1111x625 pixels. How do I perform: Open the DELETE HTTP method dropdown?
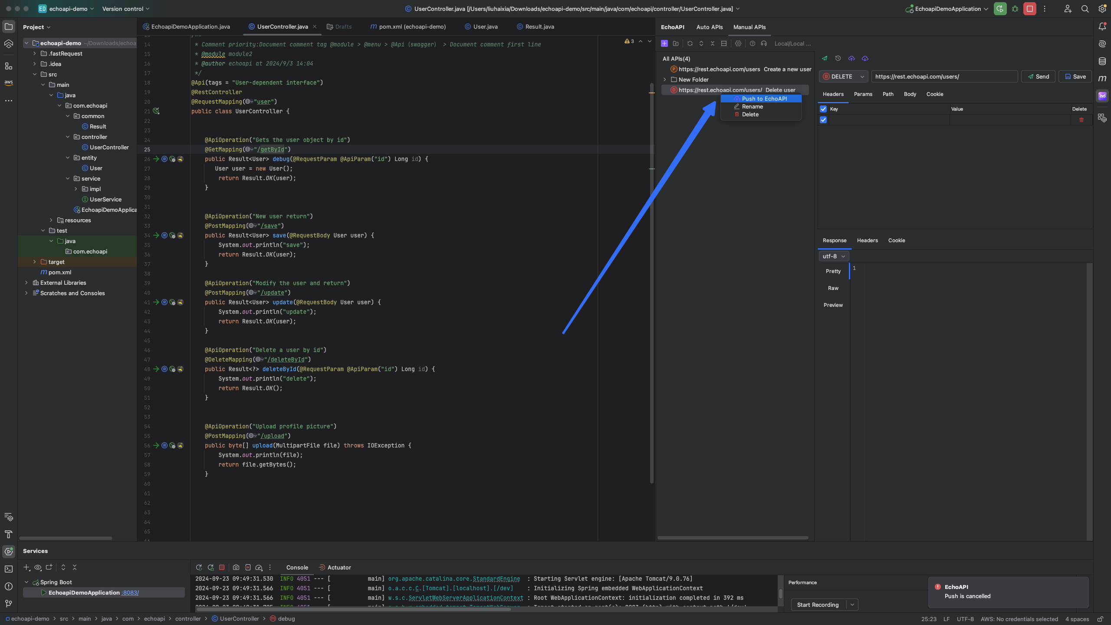tap(843, 76)
